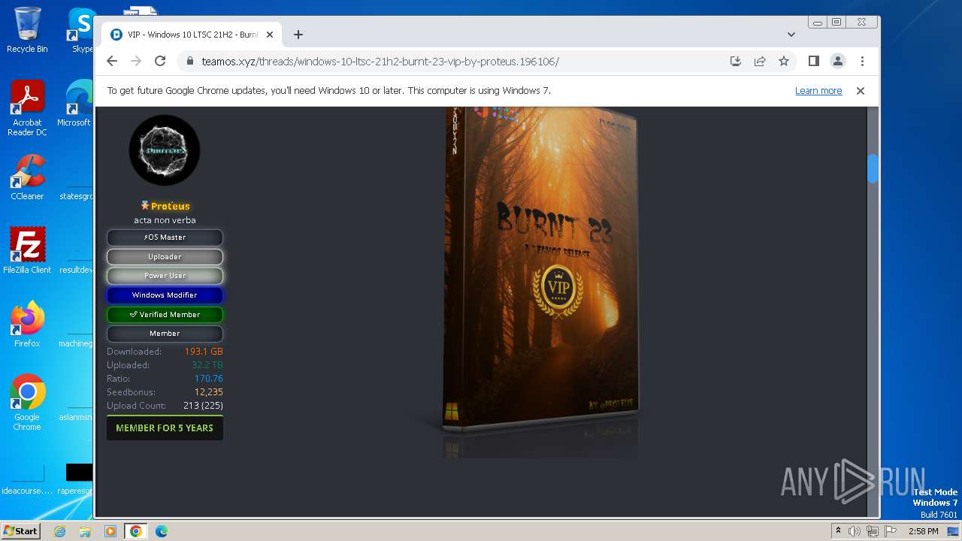Open Windows Media Player from taskbar
The width and height of the screenshot is (962, 541).
click(110, 531)
